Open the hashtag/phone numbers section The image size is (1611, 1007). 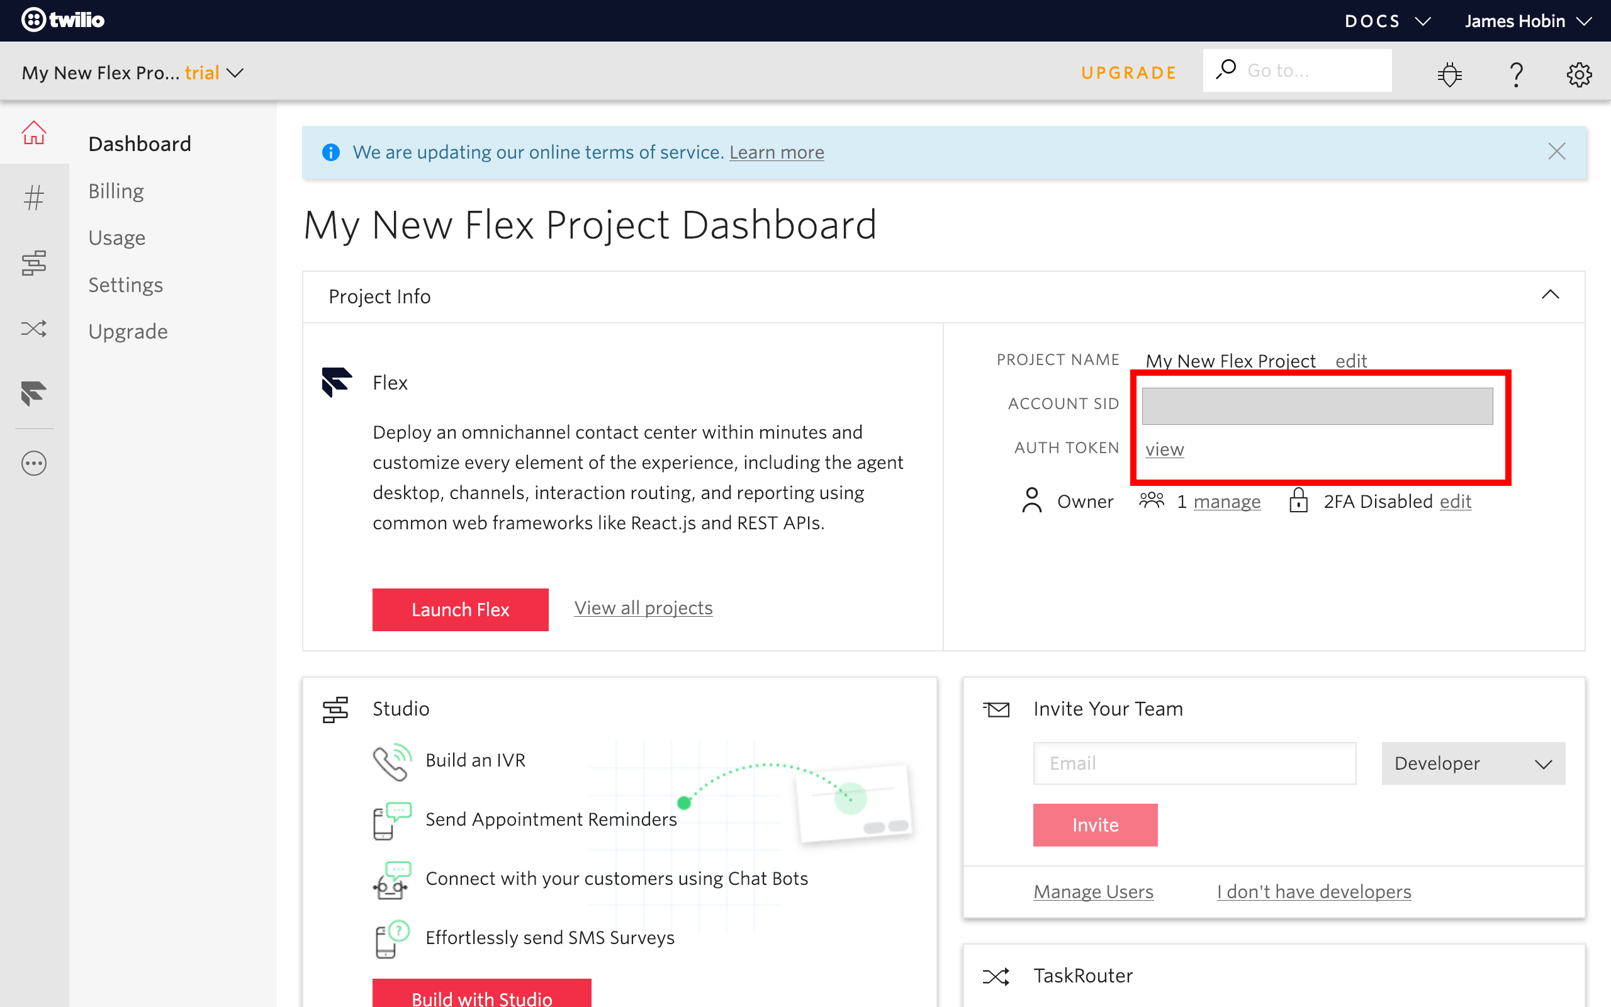point(33,197)
